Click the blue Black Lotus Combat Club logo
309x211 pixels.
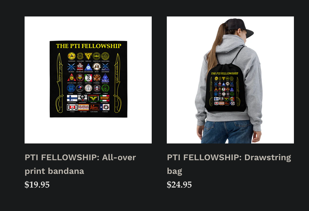click(71, 88)
